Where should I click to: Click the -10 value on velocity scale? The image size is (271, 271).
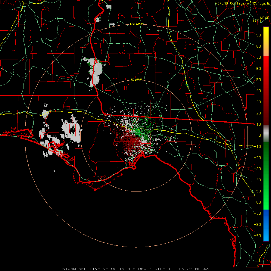[257, 147]
